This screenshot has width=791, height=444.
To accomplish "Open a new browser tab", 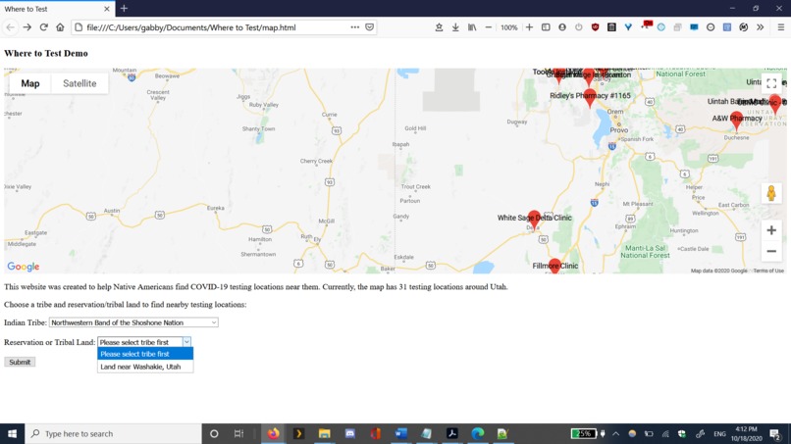I will pyautogui.click(x=124, y=9).
